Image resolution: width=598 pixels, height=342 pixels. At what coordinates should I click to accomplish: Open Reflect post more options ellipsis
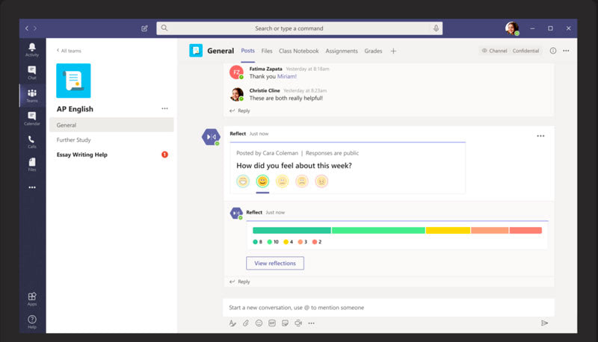[x=540, y=136]
